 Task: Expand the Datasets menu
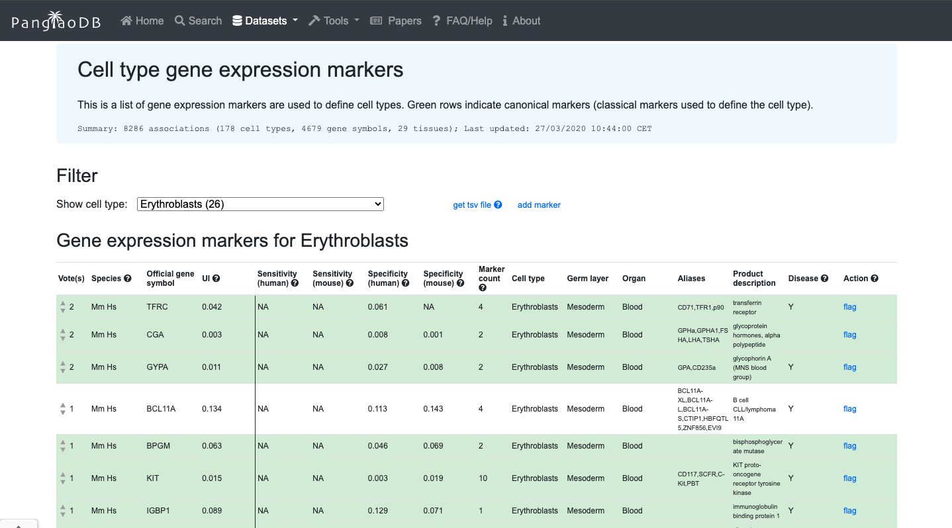click(265, 21)
